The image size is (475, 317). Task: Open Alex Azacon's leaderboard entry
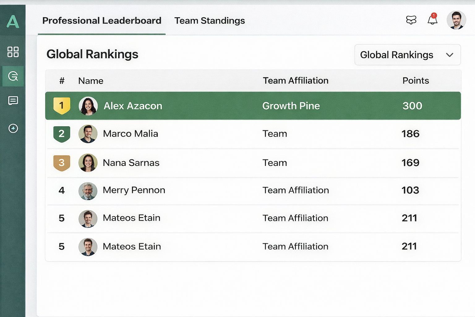coord(133,106)
